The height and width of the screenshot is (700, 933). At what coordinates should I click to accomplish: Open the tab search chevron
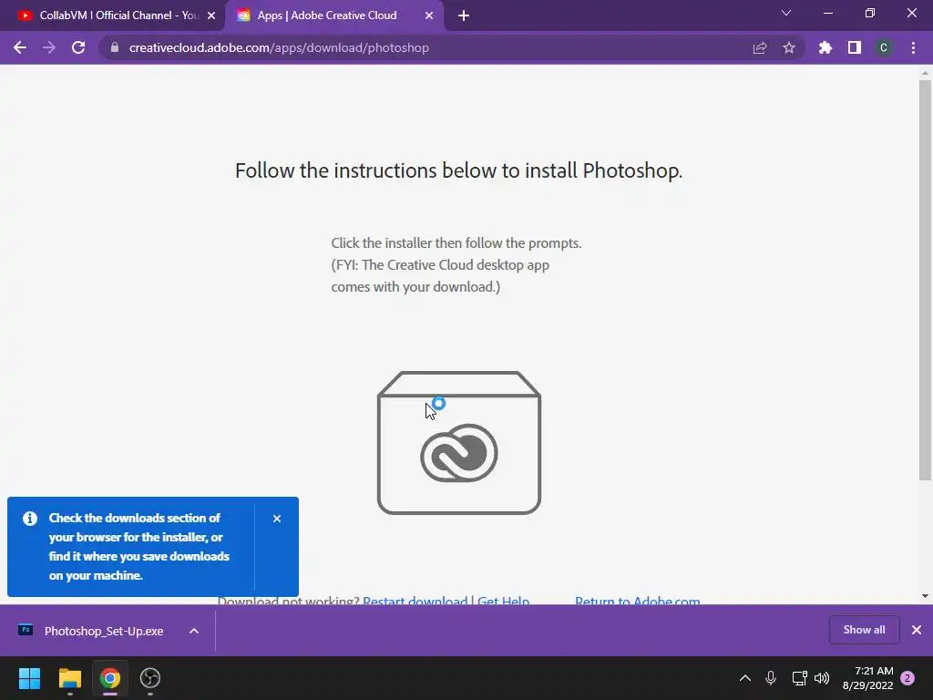point(786,13)
